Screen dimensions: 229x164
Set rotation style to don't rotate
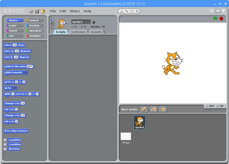click(53, 27)
